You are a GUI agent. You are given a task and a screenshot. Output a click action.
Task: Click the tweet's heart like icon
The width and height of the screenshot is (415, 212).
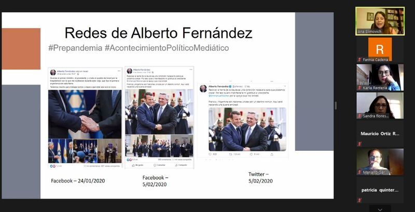click(x=251, y=154)
